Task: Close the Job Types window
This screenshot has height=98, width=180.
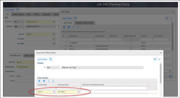Action: coord(173,12)
